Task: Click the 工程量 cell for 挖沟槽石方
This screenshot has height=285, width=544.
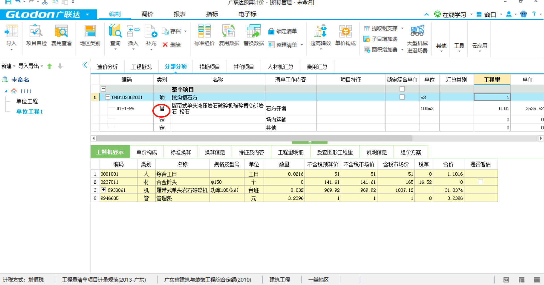Action: coord(492,97)
